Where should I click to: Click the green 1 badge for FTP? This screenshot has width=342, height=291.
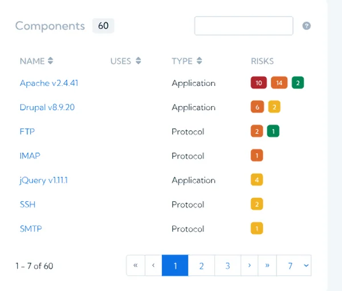[273, 131]
